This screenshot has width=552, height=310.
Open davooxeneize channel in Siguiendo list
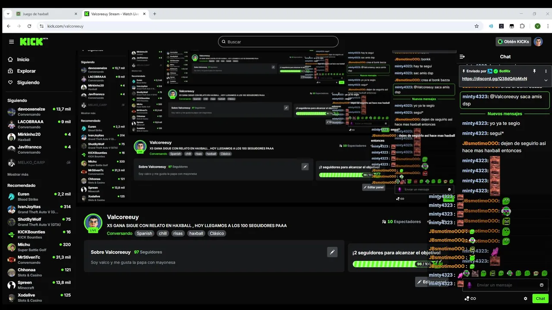[39, 112]
